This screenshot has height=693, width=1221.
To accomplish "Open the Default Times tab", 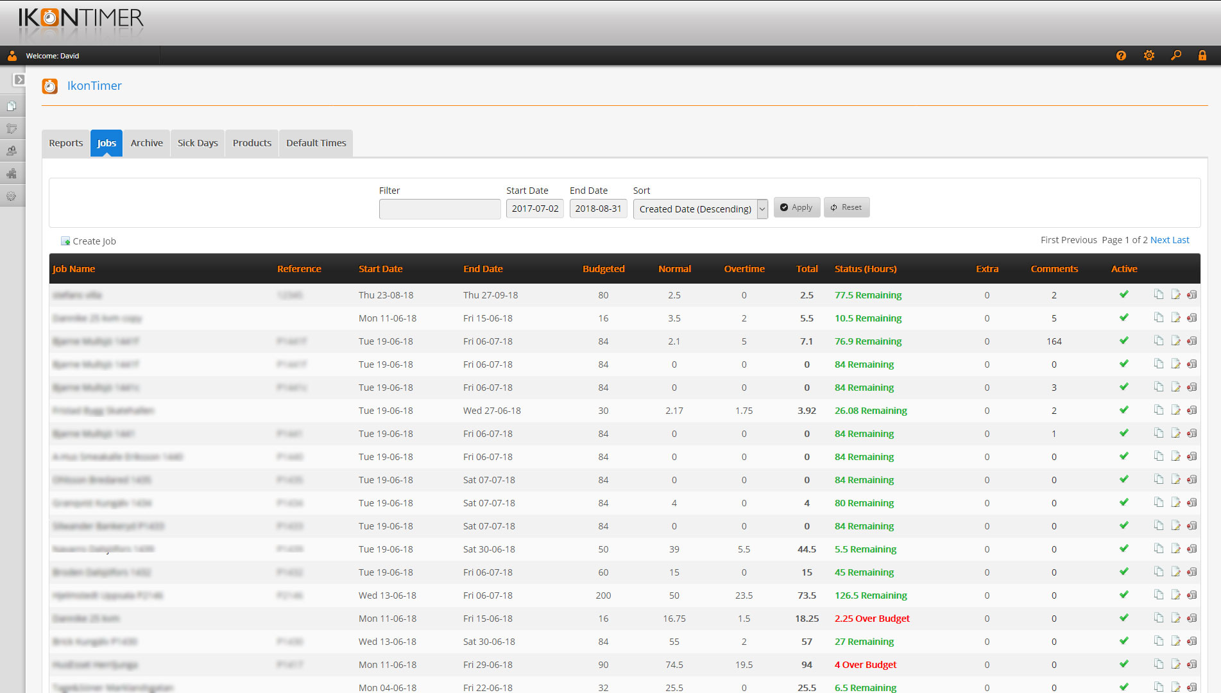I will [316, 142].
